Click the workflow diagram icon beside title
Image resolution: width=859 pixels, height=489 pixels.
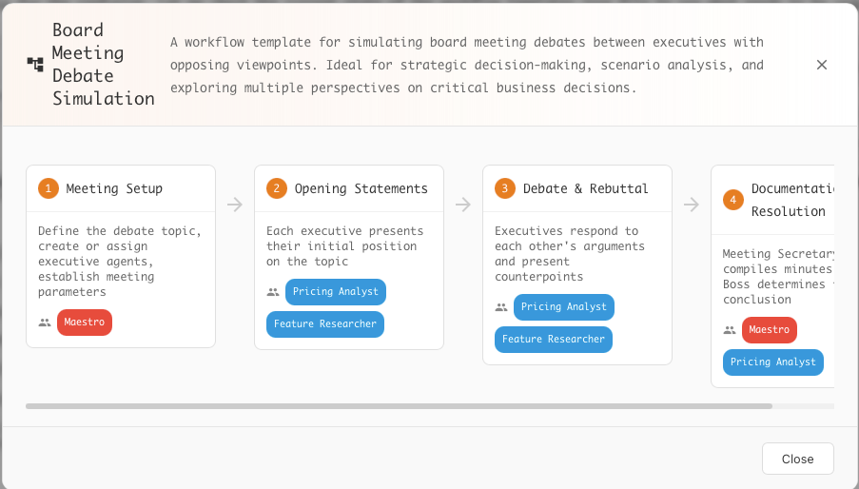[x=35, y=65]
